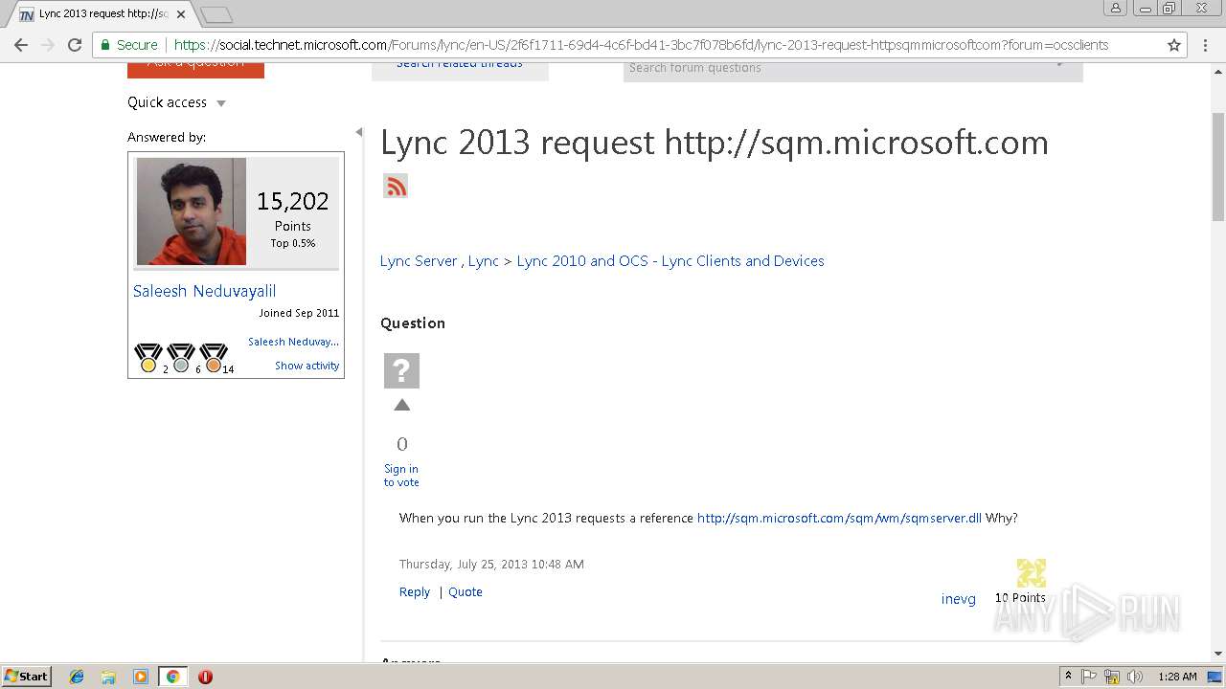The width and height of the screenshot is (1226, 689).
Task: Reply to the question post
Action: [415, 592]
